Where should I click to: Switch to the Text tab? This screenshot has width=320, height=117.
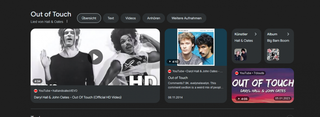click(111, 18)
